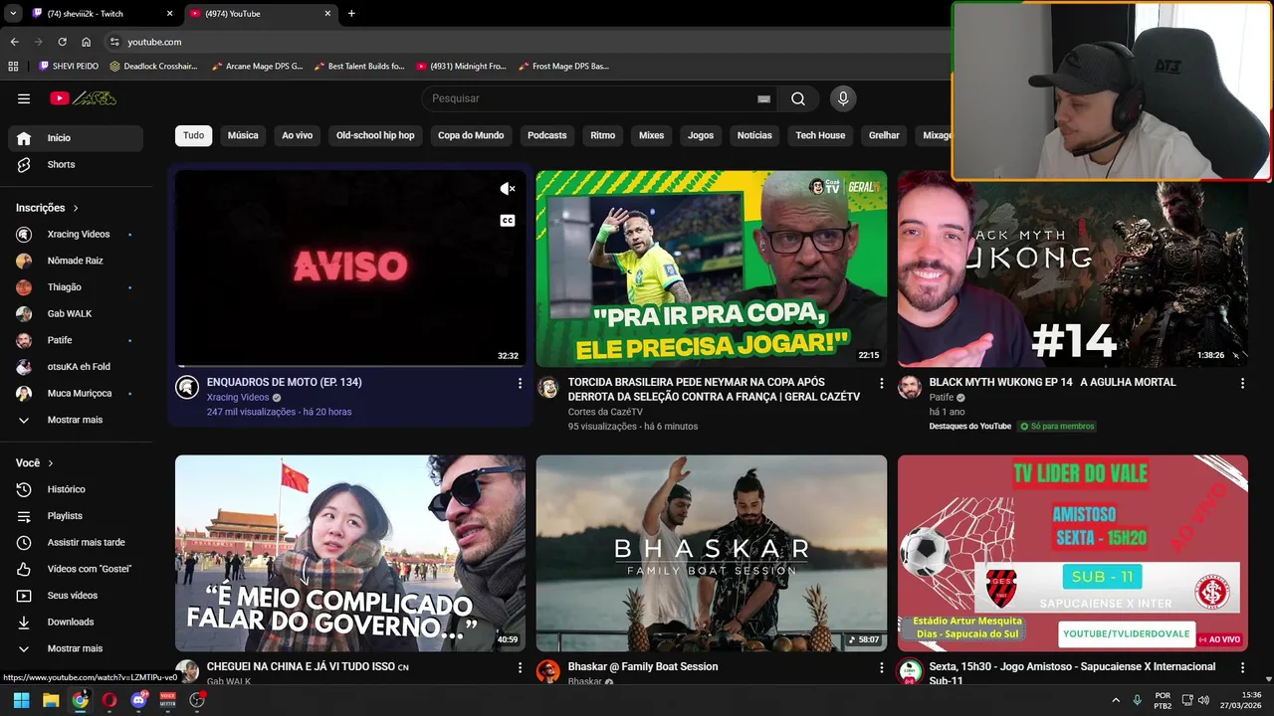Screen dimensions: 1274x716
Task: Open more options for CHEGUEI NA CHINA video
Action: click(520, 668)
